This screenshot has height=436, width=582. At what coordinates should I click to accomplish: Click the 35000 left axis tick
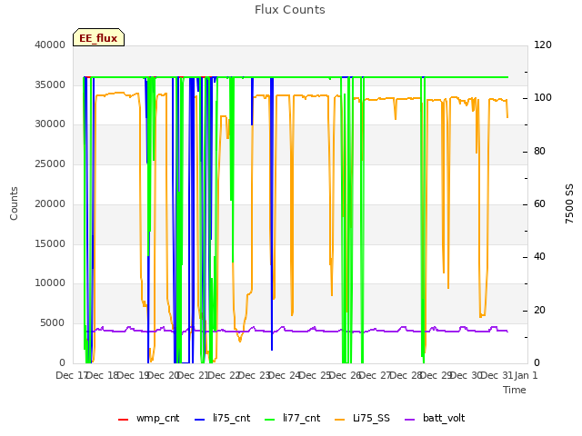pos(50,84)
